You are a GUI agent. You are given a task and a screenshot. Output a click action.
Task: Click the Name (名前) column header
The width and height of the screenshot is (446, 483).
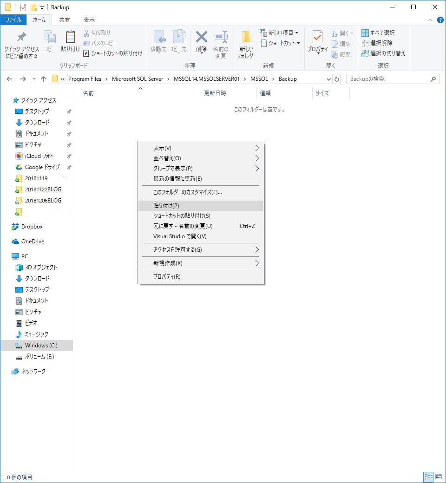(88, 93)
